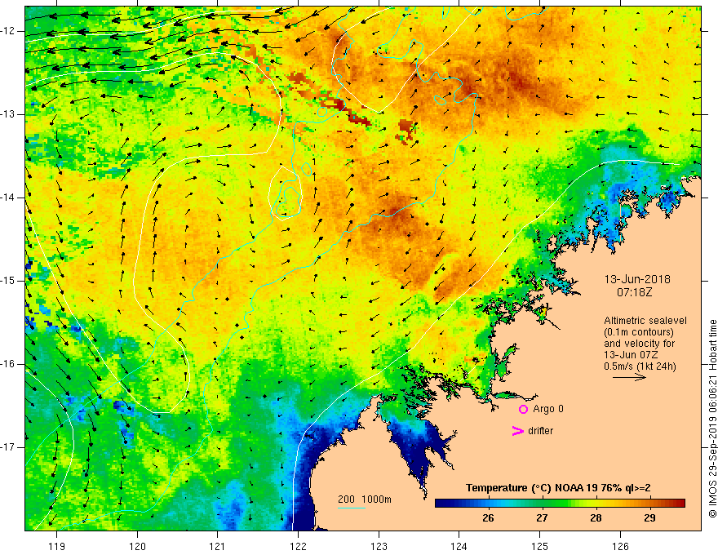Click latitude -17 axis label
The height and width of the screenshot is (555, 718).
click(9, 447)
